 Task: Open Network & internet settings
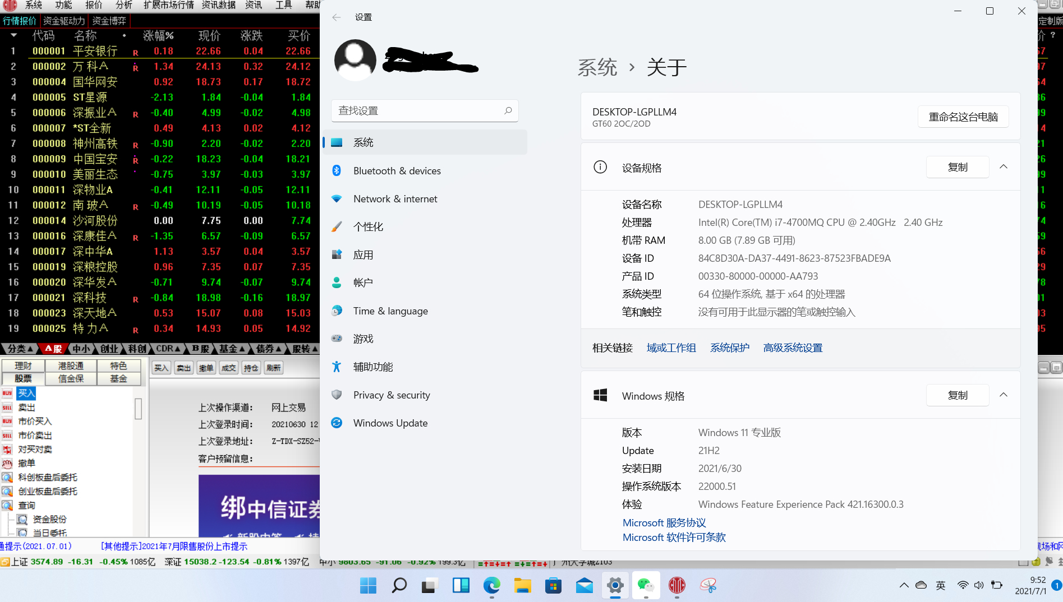(395, 198)
